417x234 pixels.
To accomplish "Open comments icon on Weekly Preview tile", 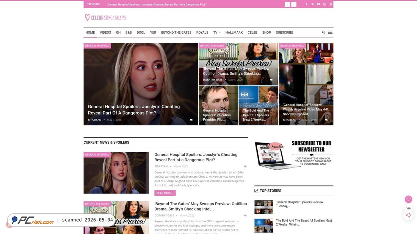I will tap(326, 120).
